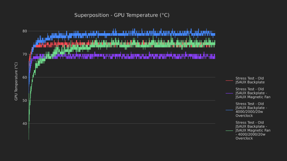This screenshot has width=287, height=161.
Task: Click the blue line swatch in legend
Action: 229,110
